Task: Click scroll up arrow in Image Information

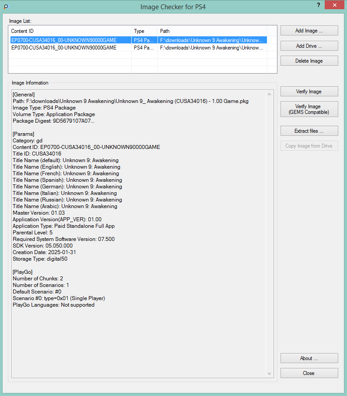Action: pos(269,94)
